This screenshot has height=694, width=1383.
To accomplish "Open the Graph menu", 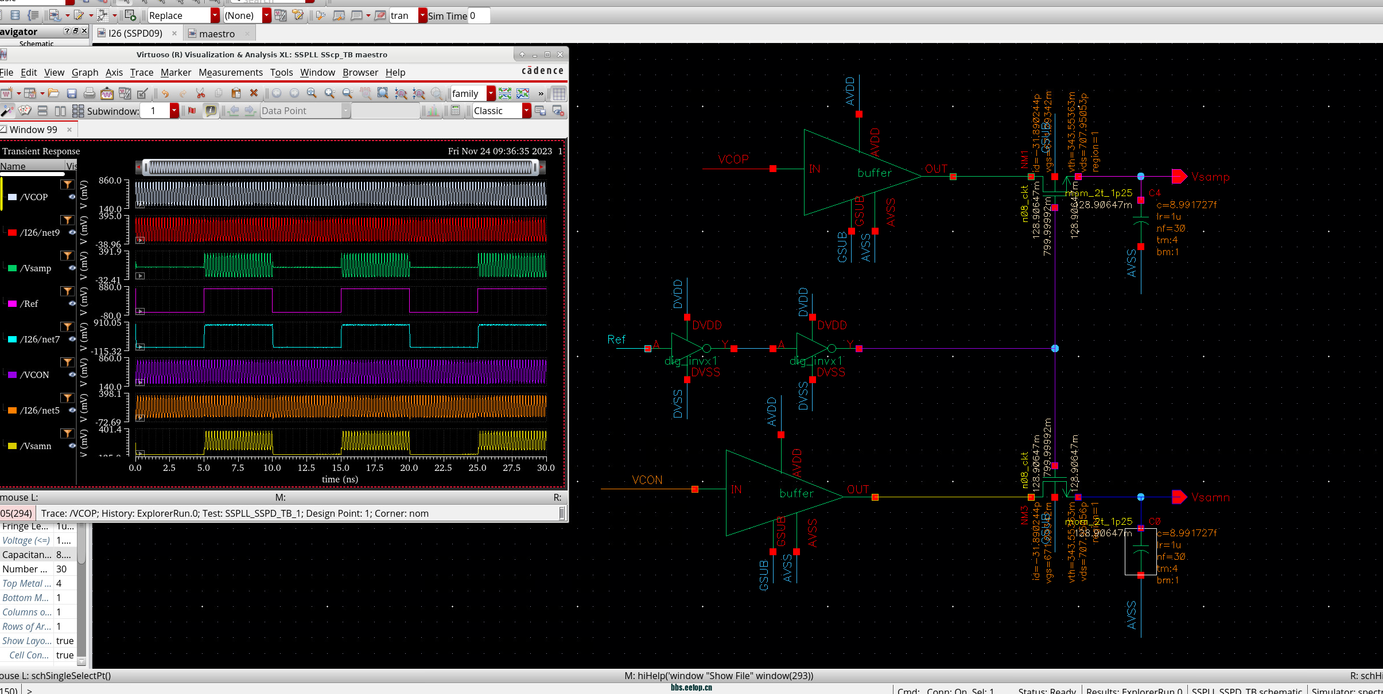I will point(85,72).
